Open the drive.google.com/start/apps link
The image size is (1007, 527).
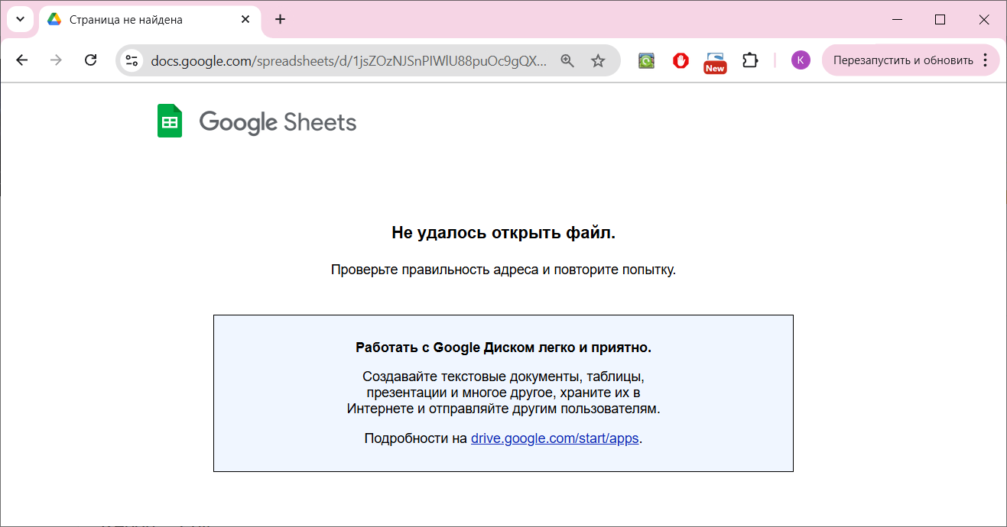(x=554, y=438)
